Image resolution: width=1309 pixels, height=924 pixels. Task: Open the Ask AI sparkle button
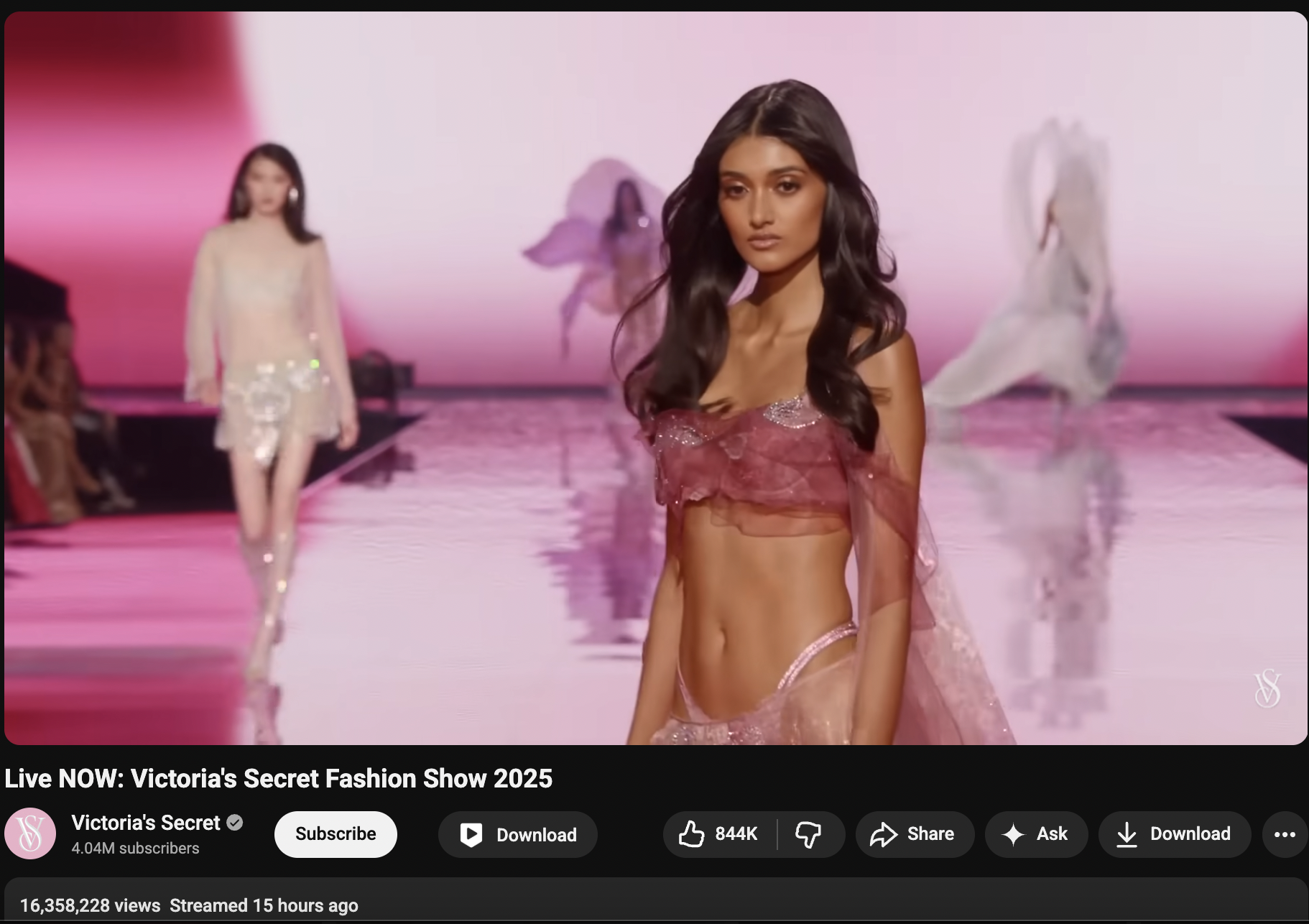click(x=1036, y=834)
